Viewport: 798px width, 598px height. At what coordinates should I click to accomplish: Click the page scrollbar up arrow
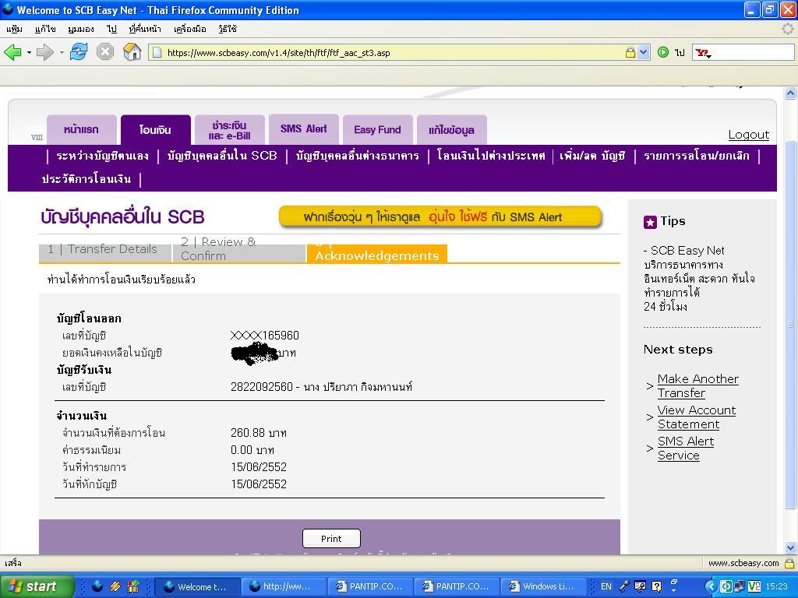click(x=790, y=93)
